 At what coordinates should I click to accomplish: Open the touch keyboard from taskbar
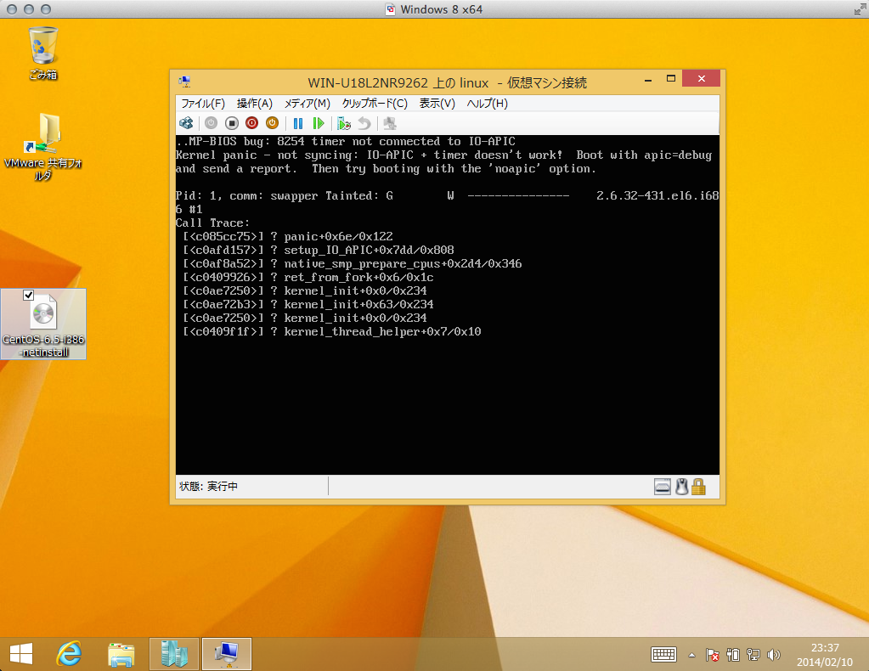coord(663,655)
